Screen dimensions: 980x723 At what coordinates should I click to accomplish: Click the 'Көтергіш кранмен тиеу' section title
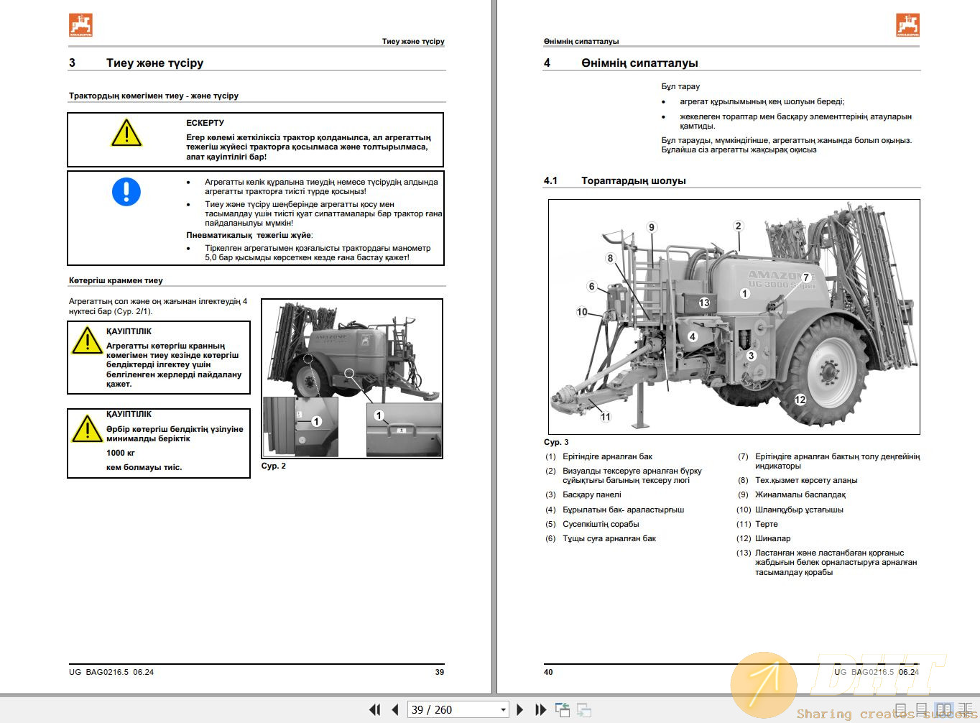116,280
